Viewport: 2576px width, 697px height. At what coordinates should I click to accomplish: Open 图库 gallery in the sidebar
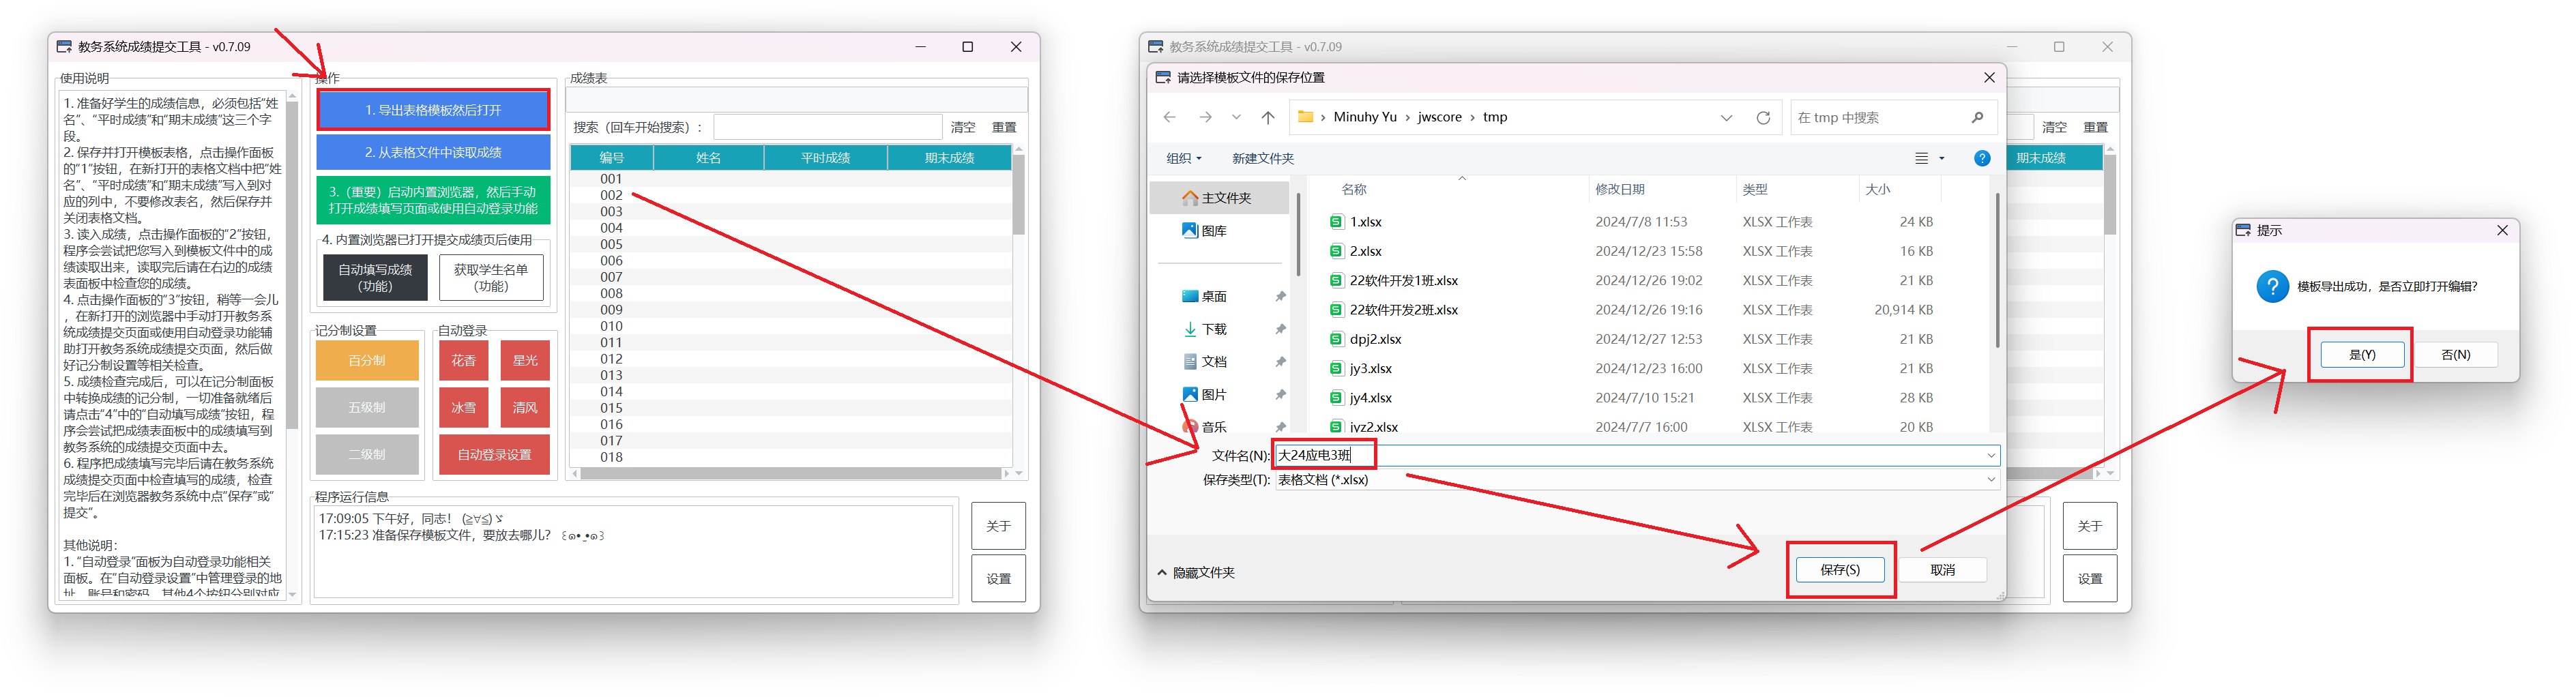[1204, 231]
